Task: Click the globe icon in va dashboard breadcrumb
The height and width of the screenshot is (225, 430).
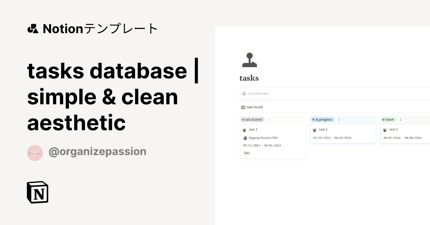Action: click(x=244, y=93)
